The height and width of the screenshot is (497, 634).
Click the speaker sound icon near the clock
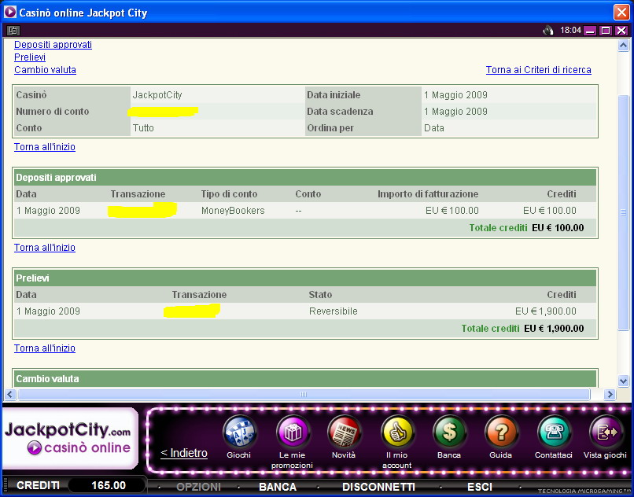point(548,31)
